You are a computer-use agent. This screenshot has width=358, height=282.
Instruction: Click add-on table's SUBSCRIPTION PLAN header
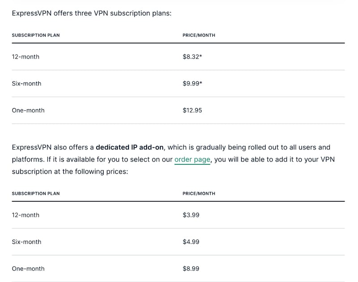[36, 194]
